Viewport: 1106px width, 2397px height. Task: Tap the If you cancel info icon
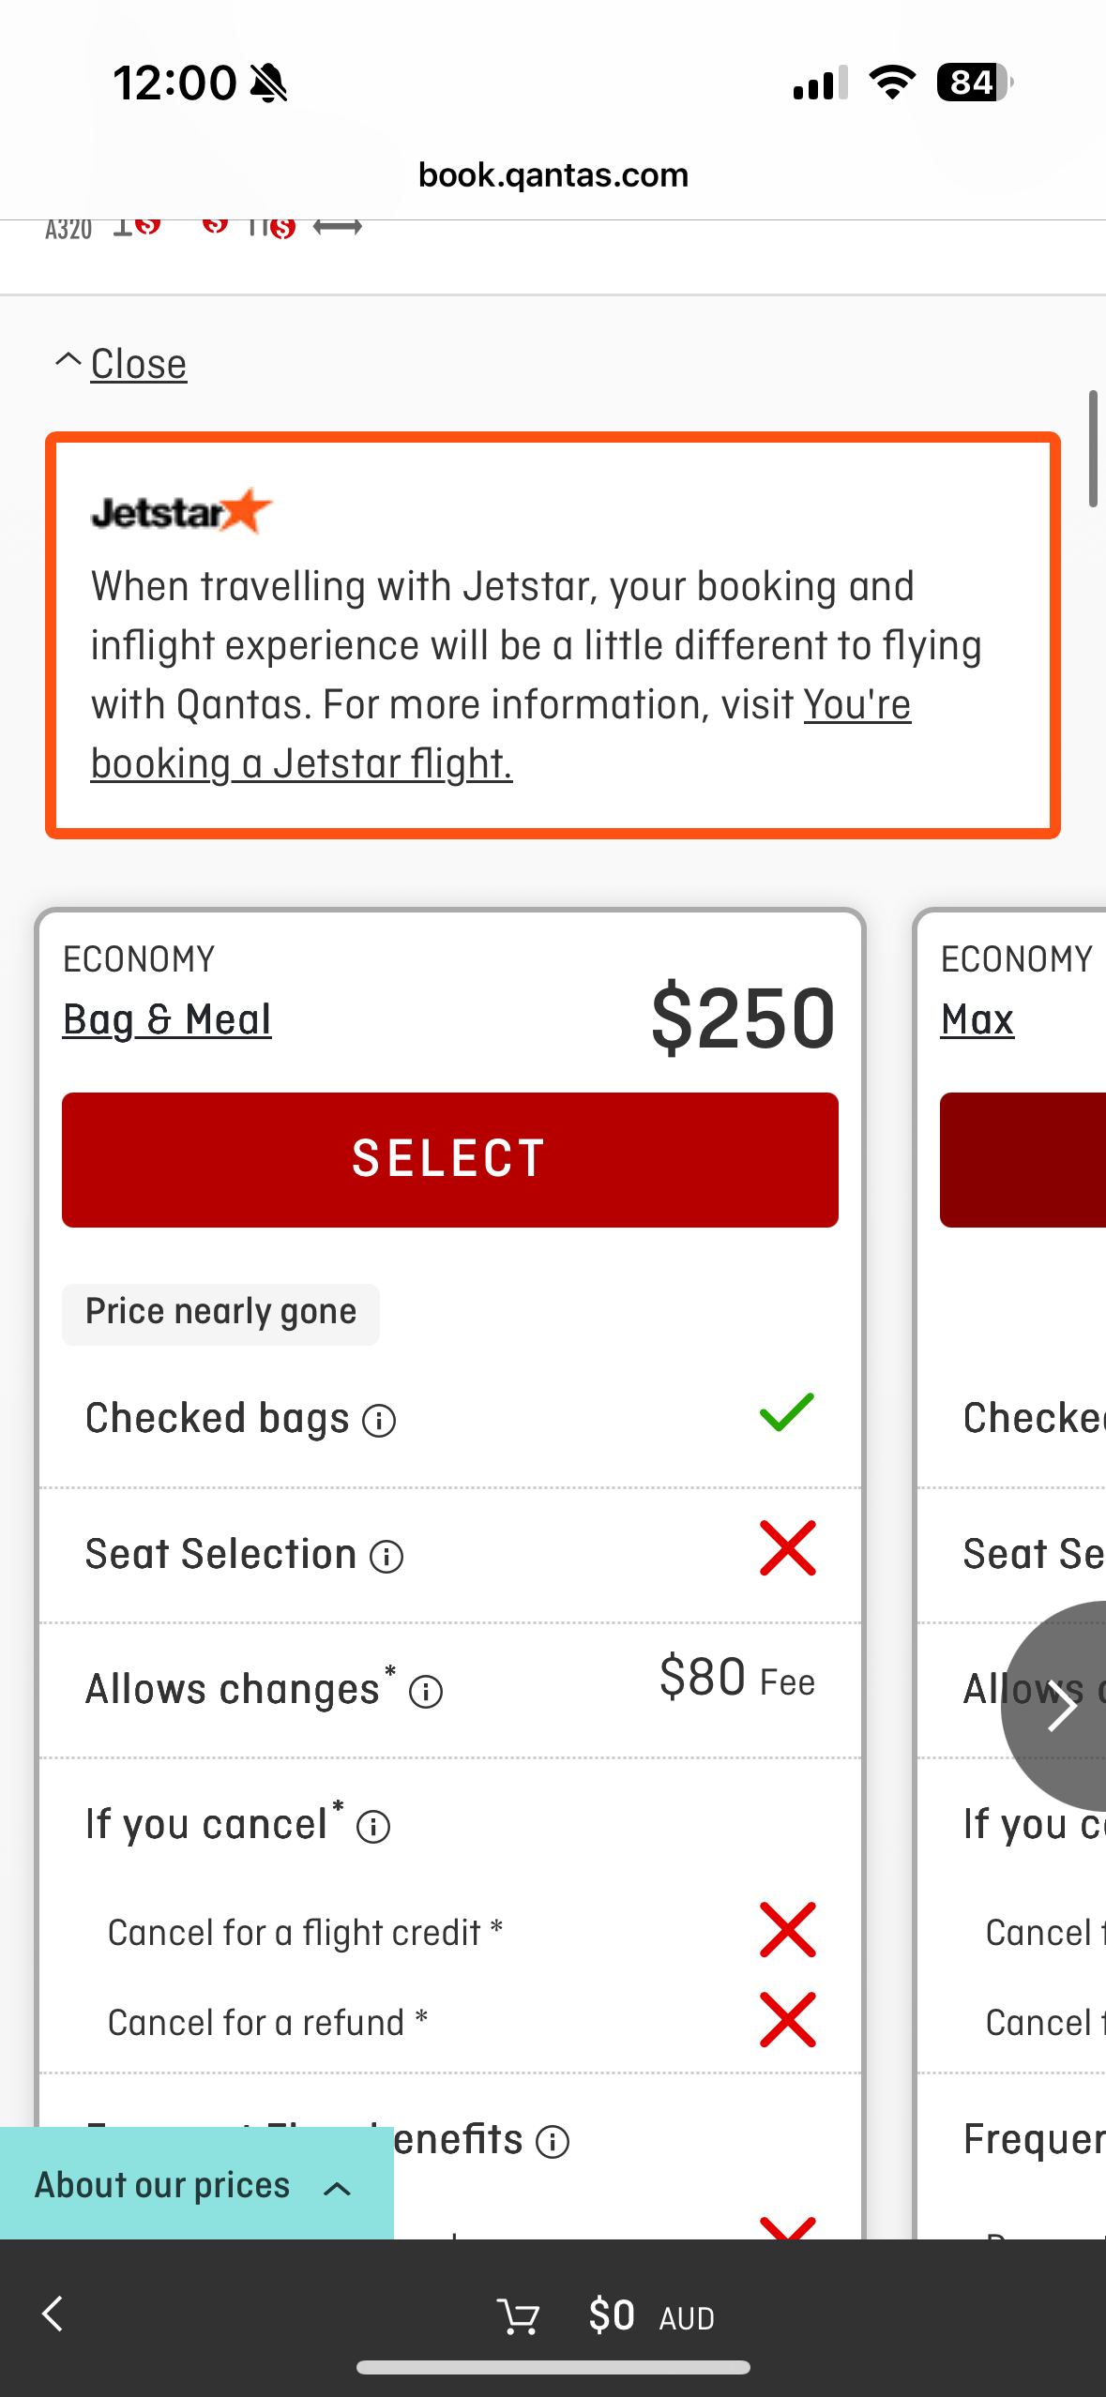(x=373, y=1827)
